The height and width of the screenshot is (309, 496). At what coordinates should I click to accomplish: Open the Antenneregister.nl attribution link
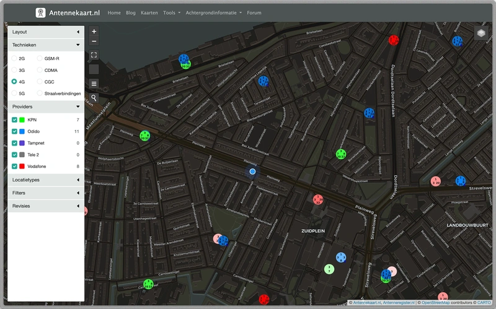click(399, 303)
